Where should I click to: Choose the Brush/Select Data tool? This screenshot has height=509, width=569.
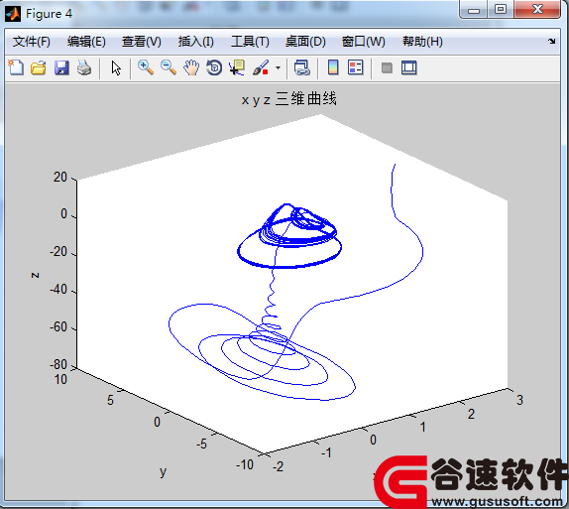click(261, 67)
